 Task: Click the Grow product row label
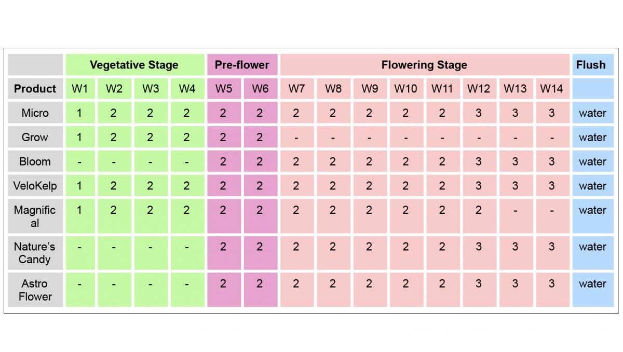pyautogui.click(x=35, y=138)
